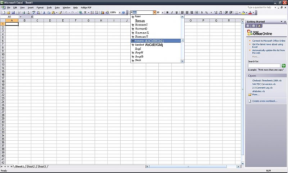Click the Undo arrow icon

click(x=66, y=13)
